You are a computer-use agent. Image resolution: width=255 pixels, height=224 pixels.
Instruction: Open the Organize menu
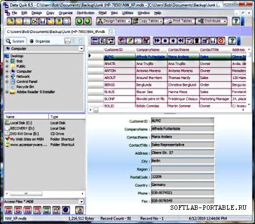66,13
